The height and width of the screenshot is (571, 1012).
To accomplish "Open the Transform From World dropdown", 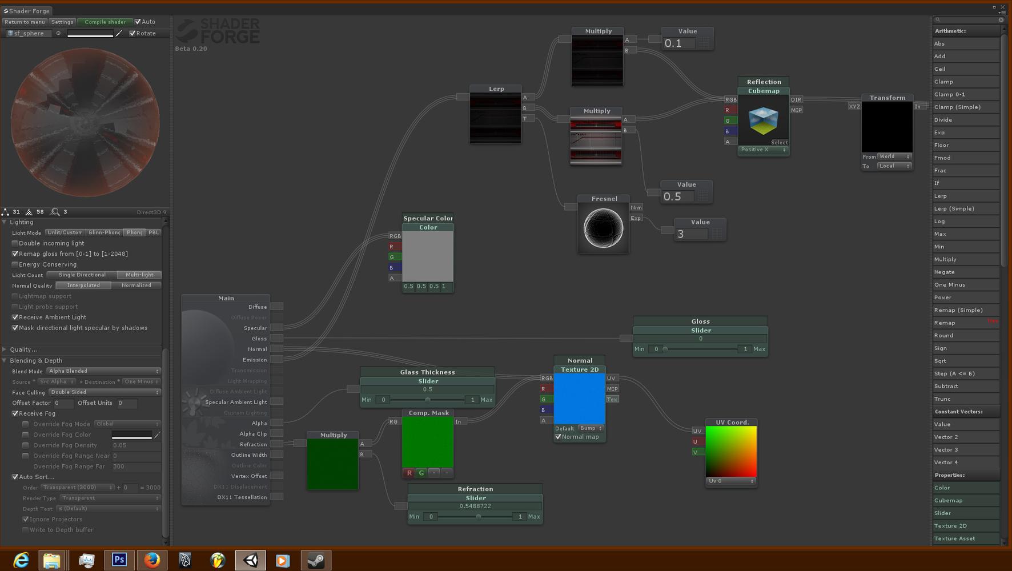I will 894,156.
